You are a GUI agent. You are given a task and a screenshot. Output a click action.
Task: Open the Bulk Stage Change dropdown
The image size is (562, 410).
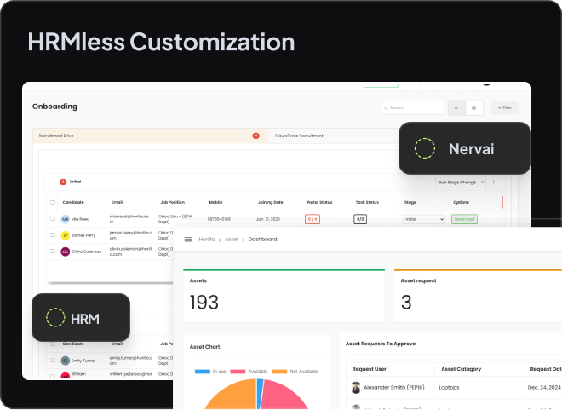coord(460,182)
